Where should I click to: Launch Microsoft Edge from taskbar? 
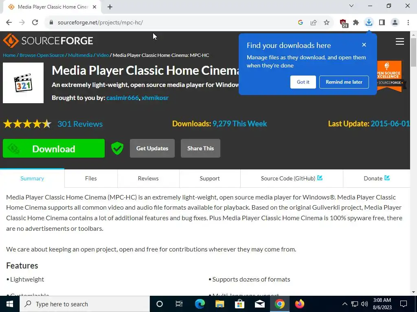(200, 304)
